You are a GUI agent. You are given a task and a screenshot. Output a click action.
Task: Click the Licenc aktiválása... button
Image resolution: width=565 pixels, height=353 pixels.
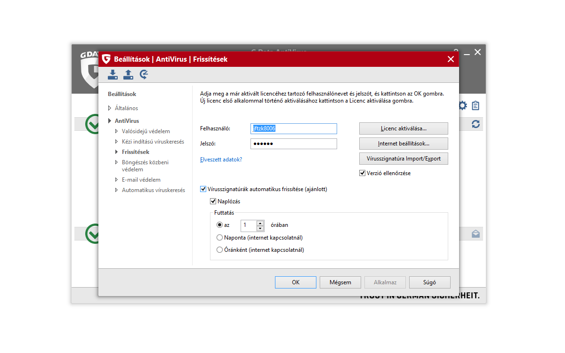[404, 128]
